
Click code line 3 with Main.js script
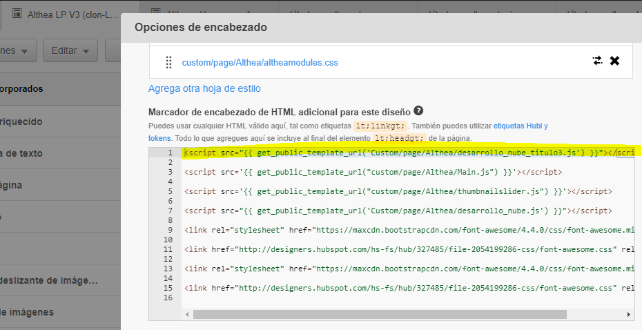point(373,172)
